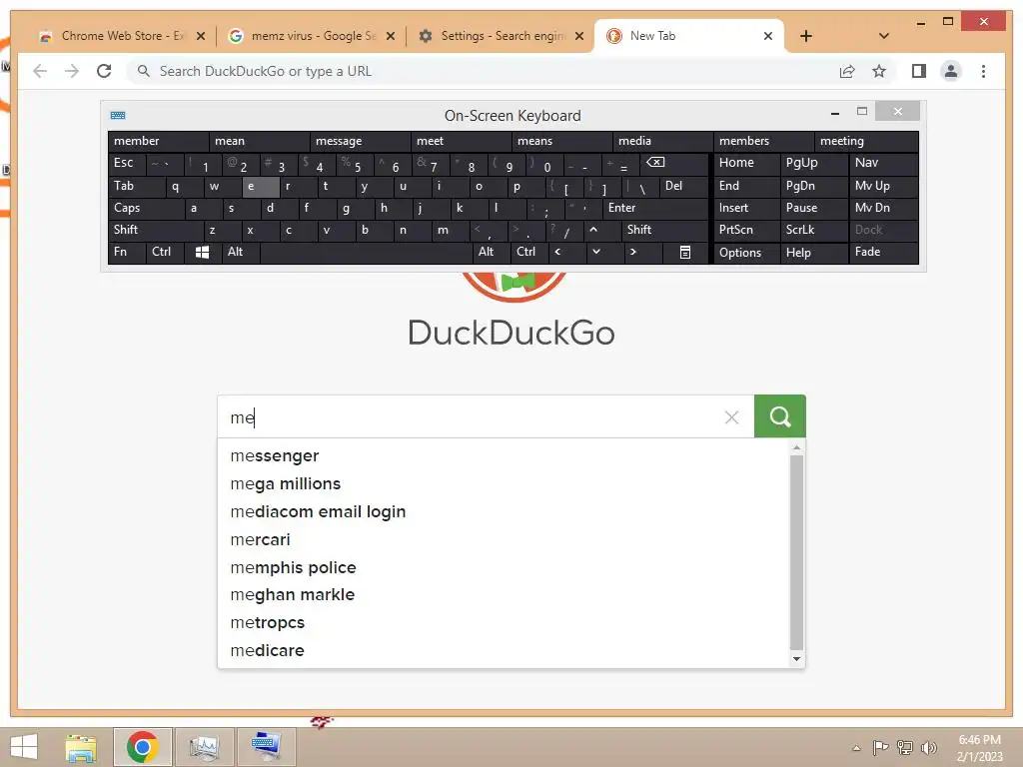Go forward with Chrome's forward arrow
Screen dimensions: 1023x767
72,71
